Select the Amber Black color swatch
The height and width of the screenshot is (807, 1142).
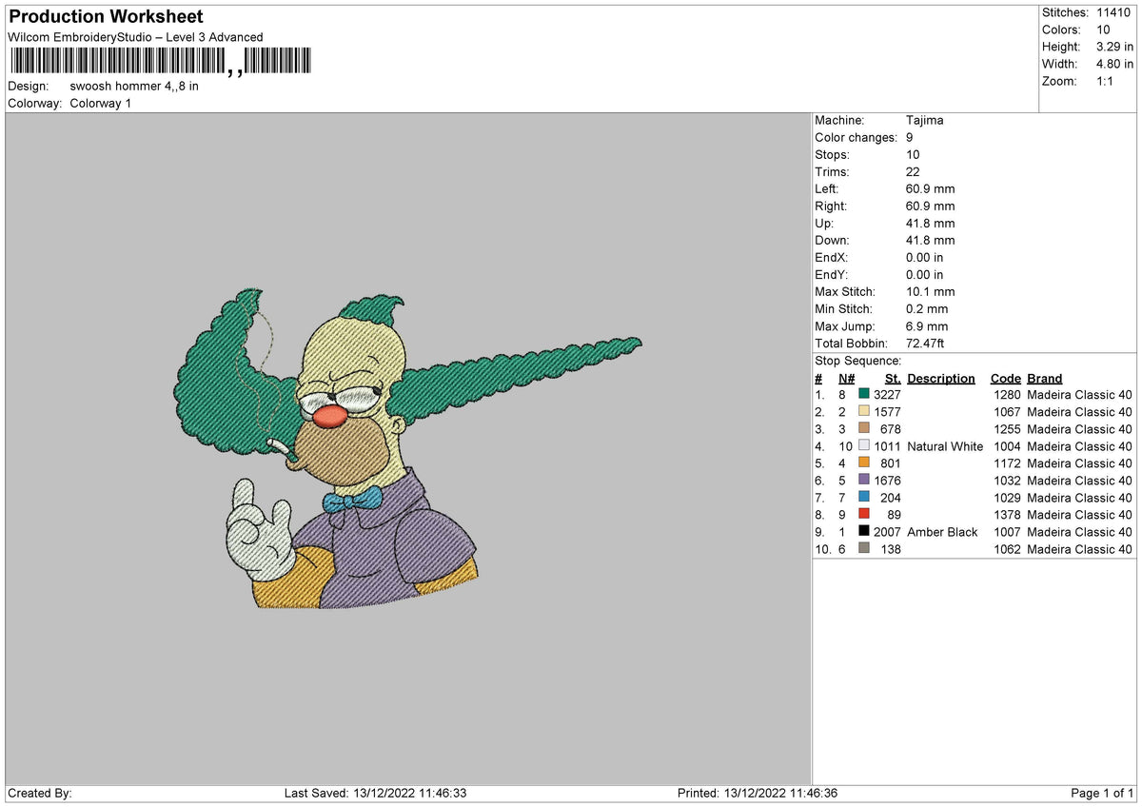864,531
